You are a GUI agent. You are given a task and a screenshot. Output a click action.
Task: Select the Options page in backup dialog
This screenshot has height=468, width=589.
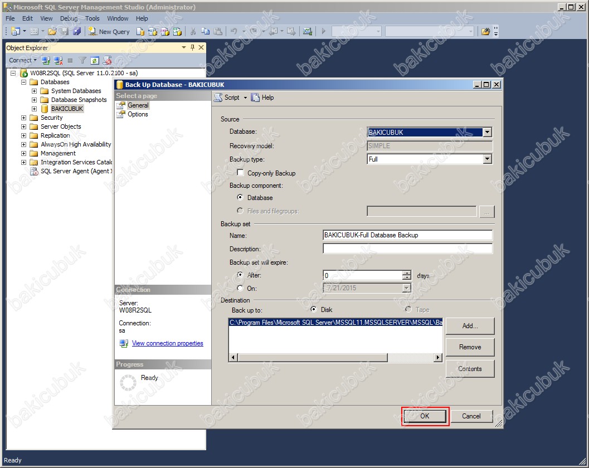pos(138,114)
